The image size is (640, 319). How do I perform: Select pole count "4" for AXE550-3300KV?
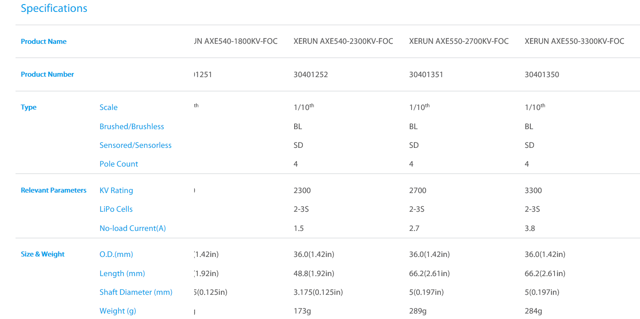point(527,164)
